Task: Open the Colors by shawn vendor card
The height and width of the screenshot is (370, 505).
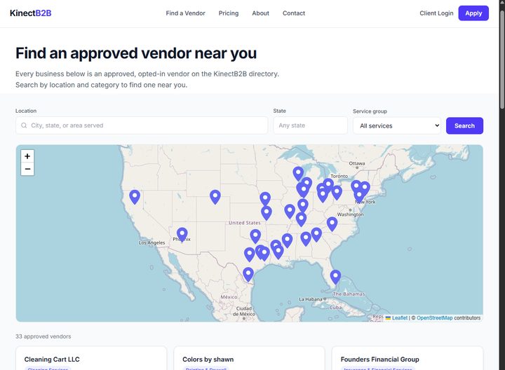Action: 249,358
